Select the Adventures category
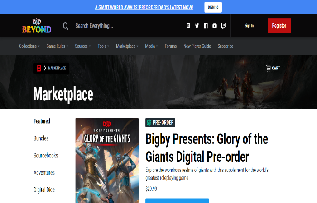Viewport: 317px width, 203px height. pyautogui.click(x=44, y=173)
